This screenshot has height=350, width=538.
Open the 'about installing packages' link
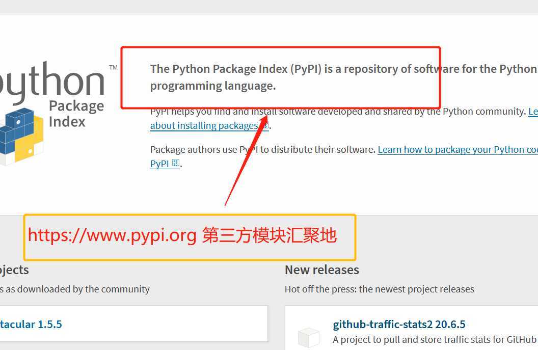coord(209,126)
